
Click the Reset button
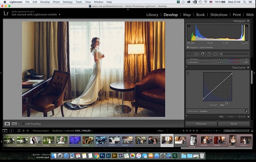[234, 124]
